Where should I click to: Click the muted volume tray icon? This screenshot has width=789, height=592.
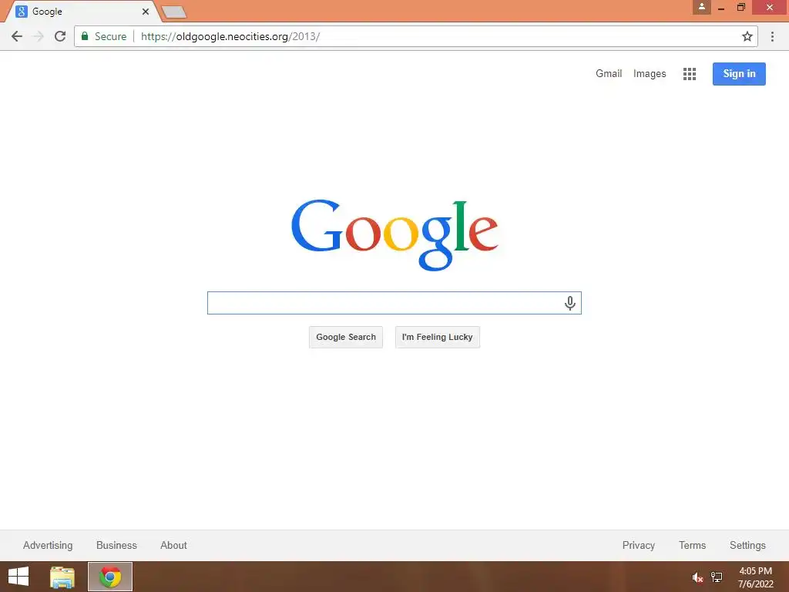(x=697, y=577)
